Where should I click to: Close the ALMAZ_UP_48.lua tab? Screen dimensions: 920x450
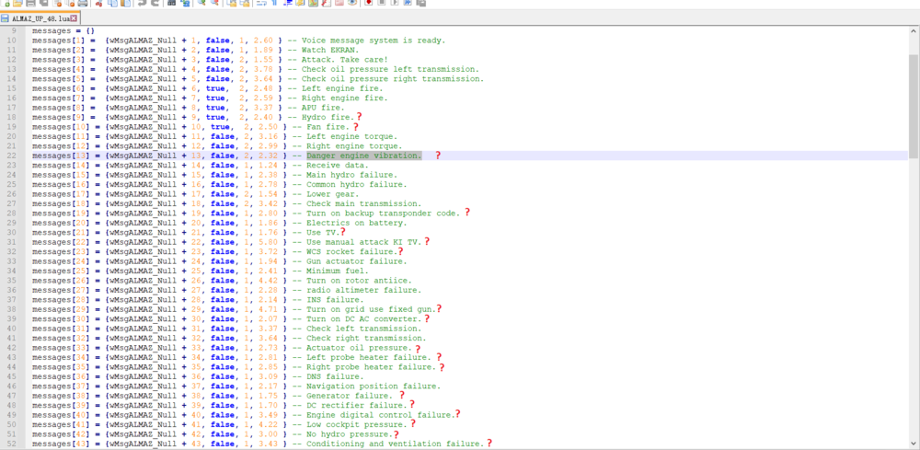(74, 18)
